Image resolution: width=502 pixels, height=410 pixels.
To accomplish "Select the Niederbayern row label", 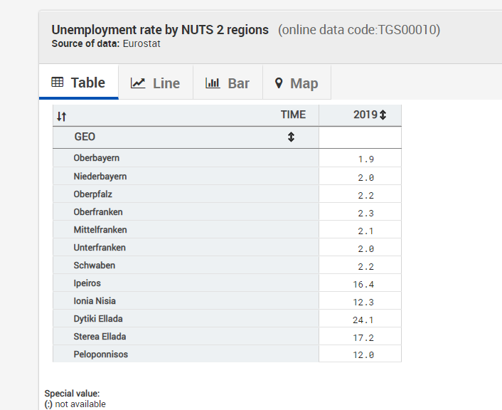I will coord(100,177).
